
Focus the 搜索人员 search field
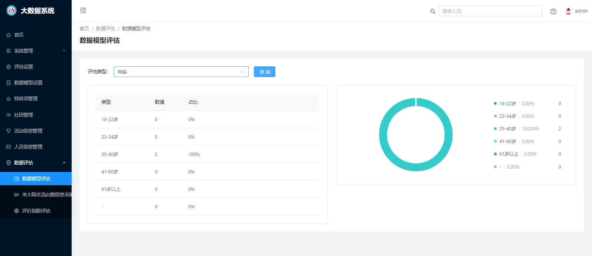point(490,11)
